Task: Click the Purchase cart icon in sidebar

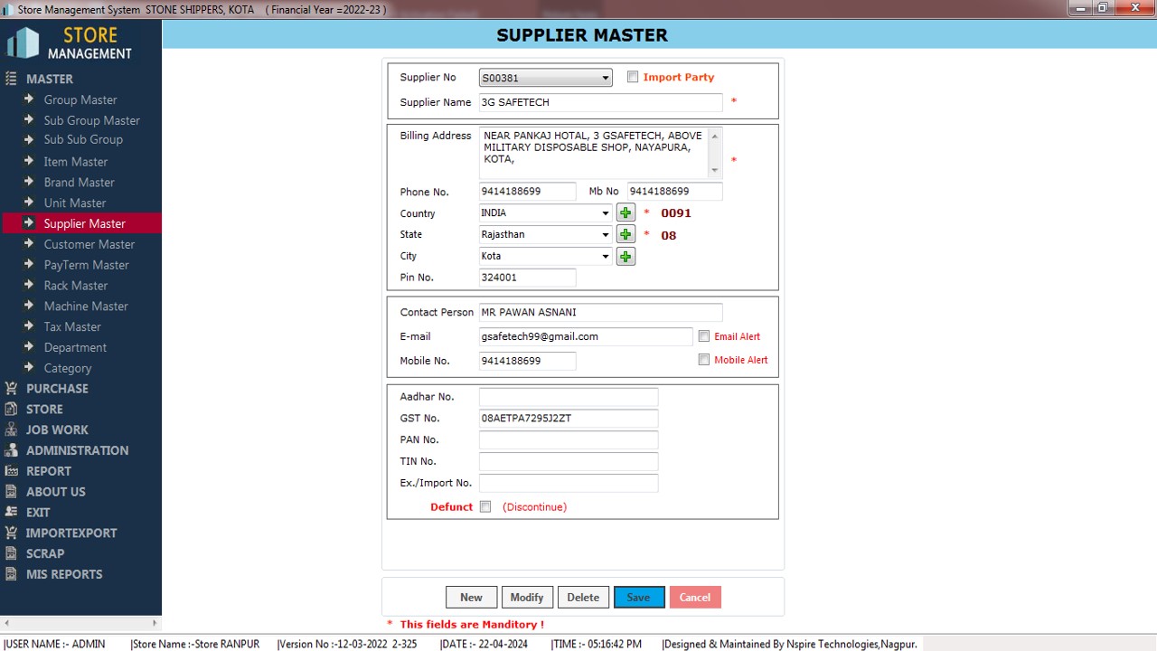Action: tap(12, 389)
